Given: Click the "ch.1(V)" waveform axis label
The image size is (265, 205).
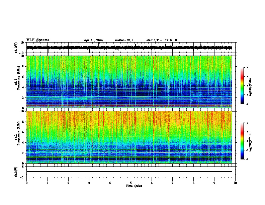Looking at the screenshot, I should (x=16, y=48).
